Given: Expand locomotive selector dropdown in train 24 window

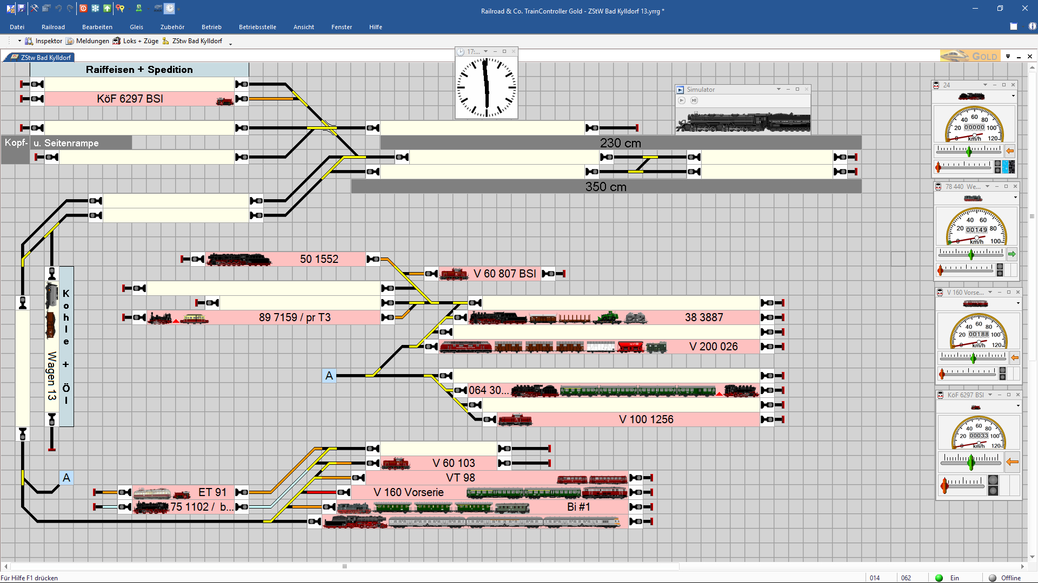Looking at the screenshot, I should [1013, 97].
